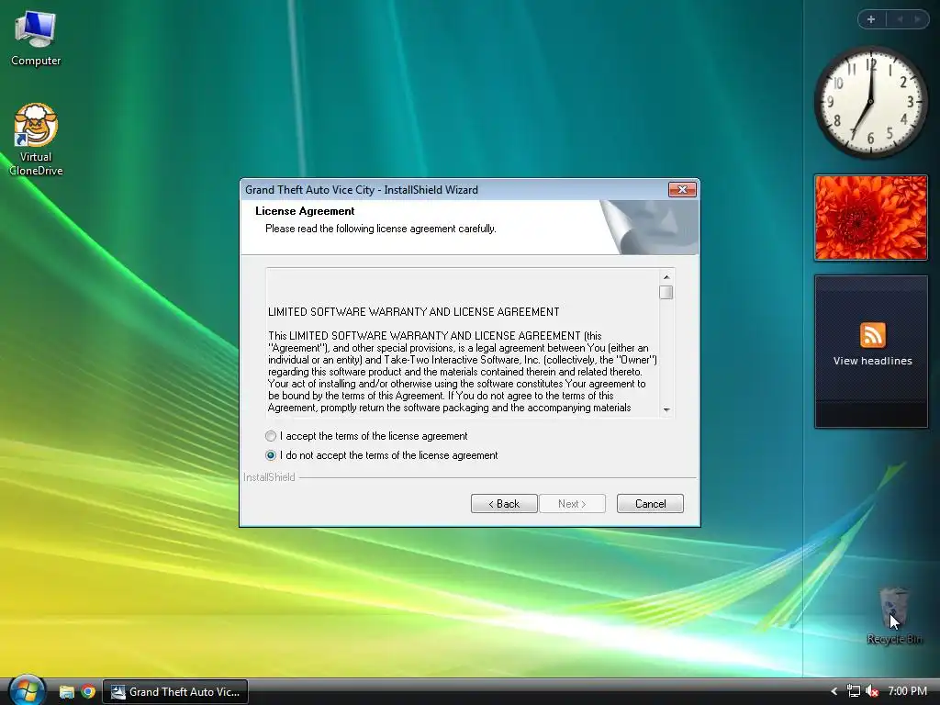The width and height of the screenshot is (940, 705).
Task: Click the sidebar add gadget plus icon
Action: (871, 20)
